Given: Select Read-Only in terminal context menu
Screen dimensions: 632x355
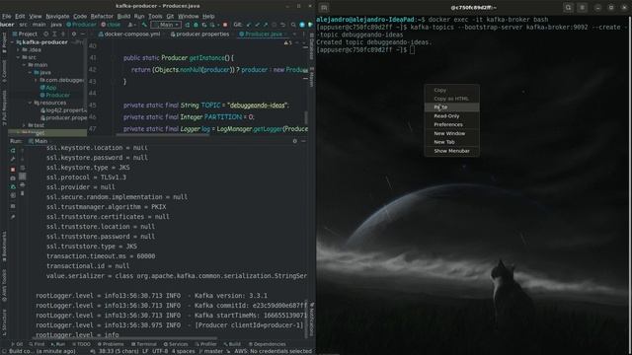Looking at the screenshot, I should pos(452,116).
